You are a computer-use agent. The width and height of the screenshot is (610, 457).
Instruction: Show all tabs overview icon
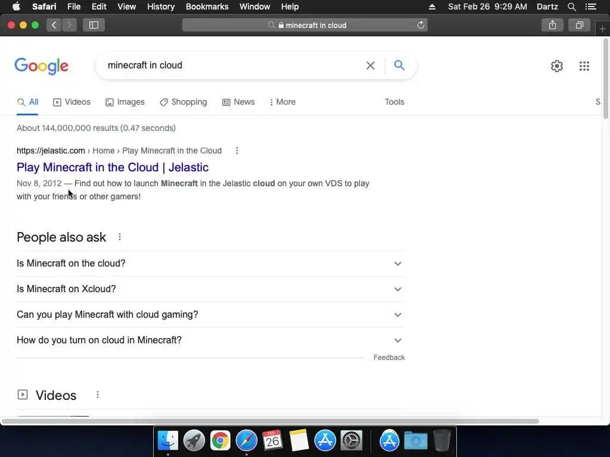pyautogui.click(x=579, y=25)
